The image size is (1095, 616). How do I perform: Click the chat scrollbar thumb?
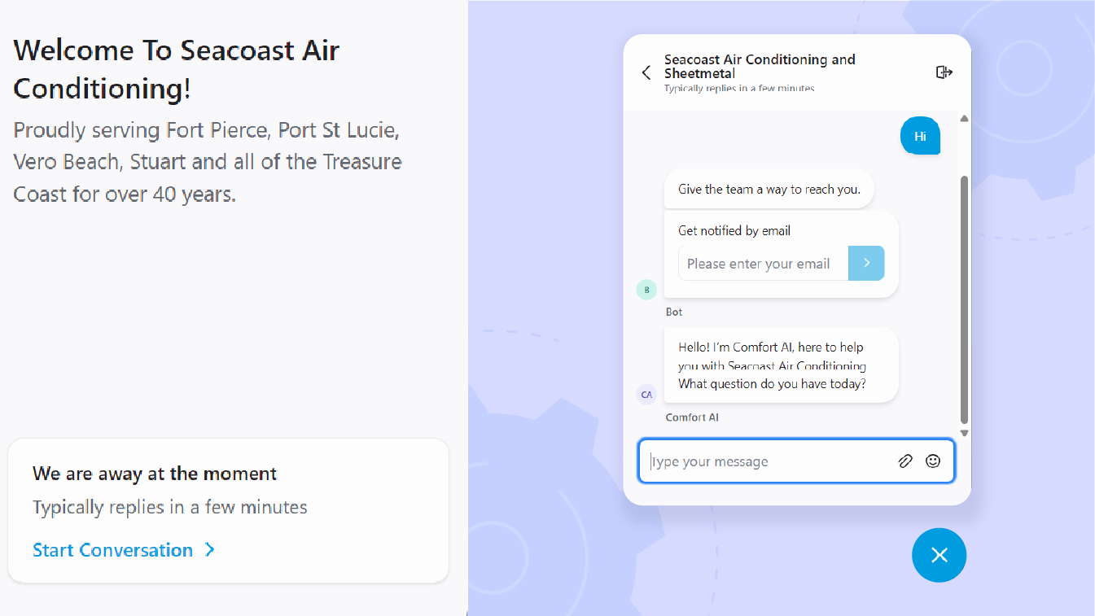[965, 299]
